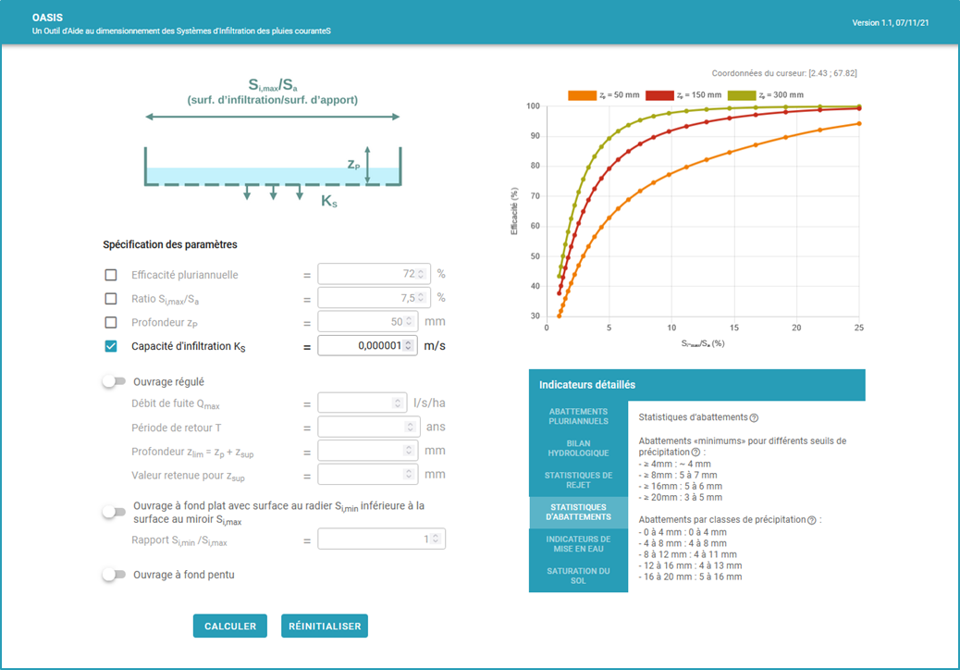Uncheck the Capacité d'infiltration Ks checkbox

point(111,347)
